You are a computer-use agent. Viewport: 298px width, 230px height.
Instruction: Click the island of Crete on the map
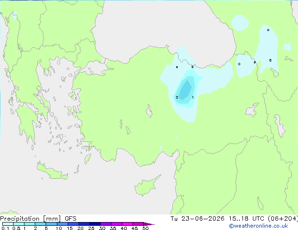pyautogui.click(x=52, y=171)
